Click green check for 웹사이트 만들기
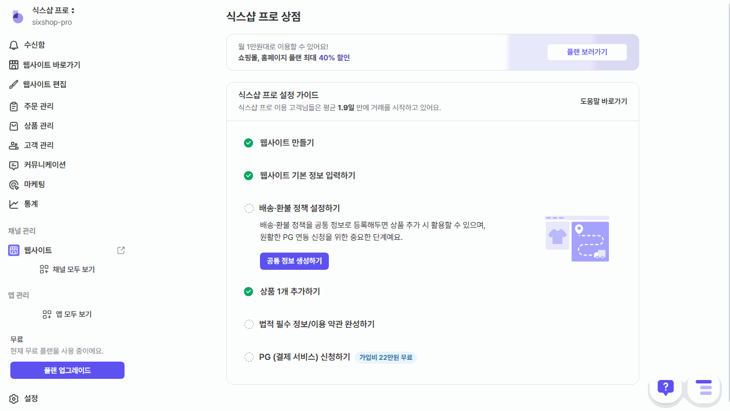Image resolution: width=730 pixels, height=411 pixels. pos(248,143)
